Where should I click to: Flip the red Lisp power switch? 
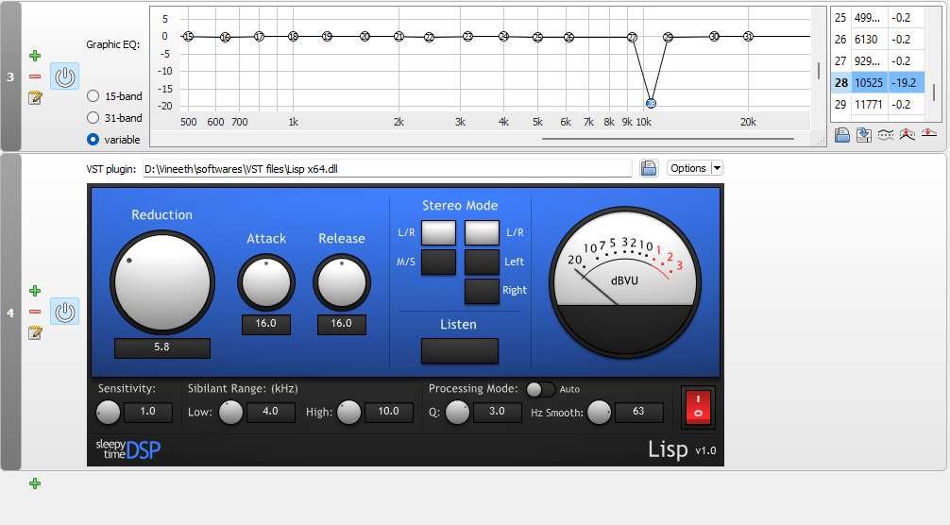click(x=698, y=406)
